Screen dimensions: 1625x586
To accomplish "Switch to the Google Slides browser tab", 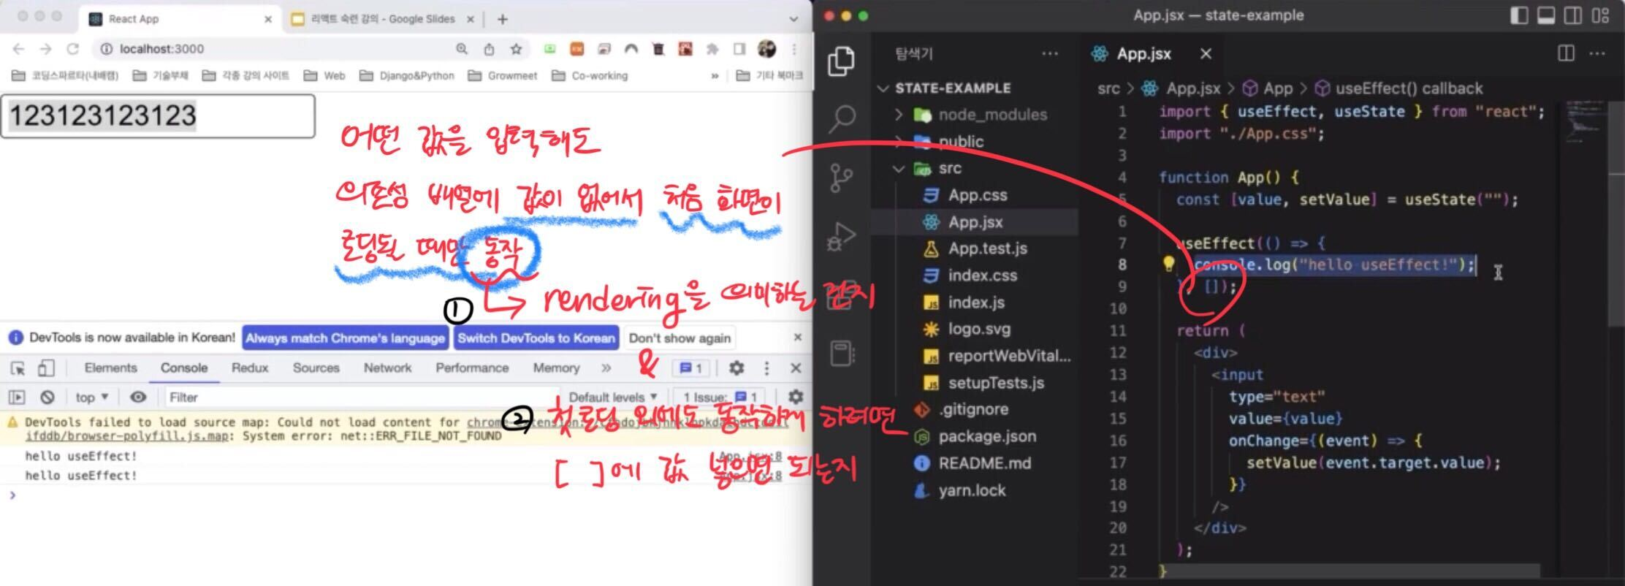I will [x=383, y=20].
